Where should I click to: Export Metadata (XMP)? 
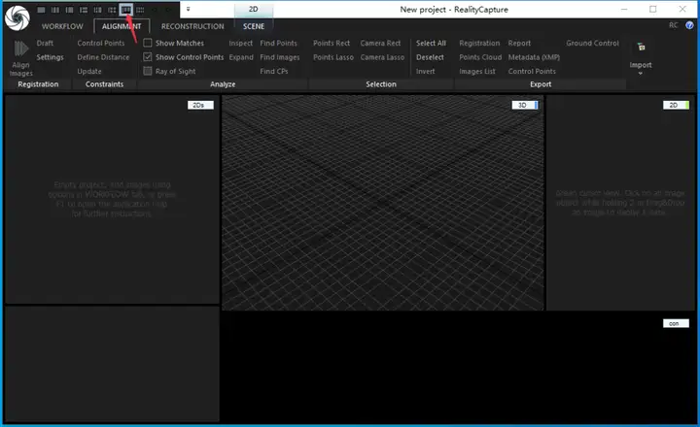click(x=534, y=57)
